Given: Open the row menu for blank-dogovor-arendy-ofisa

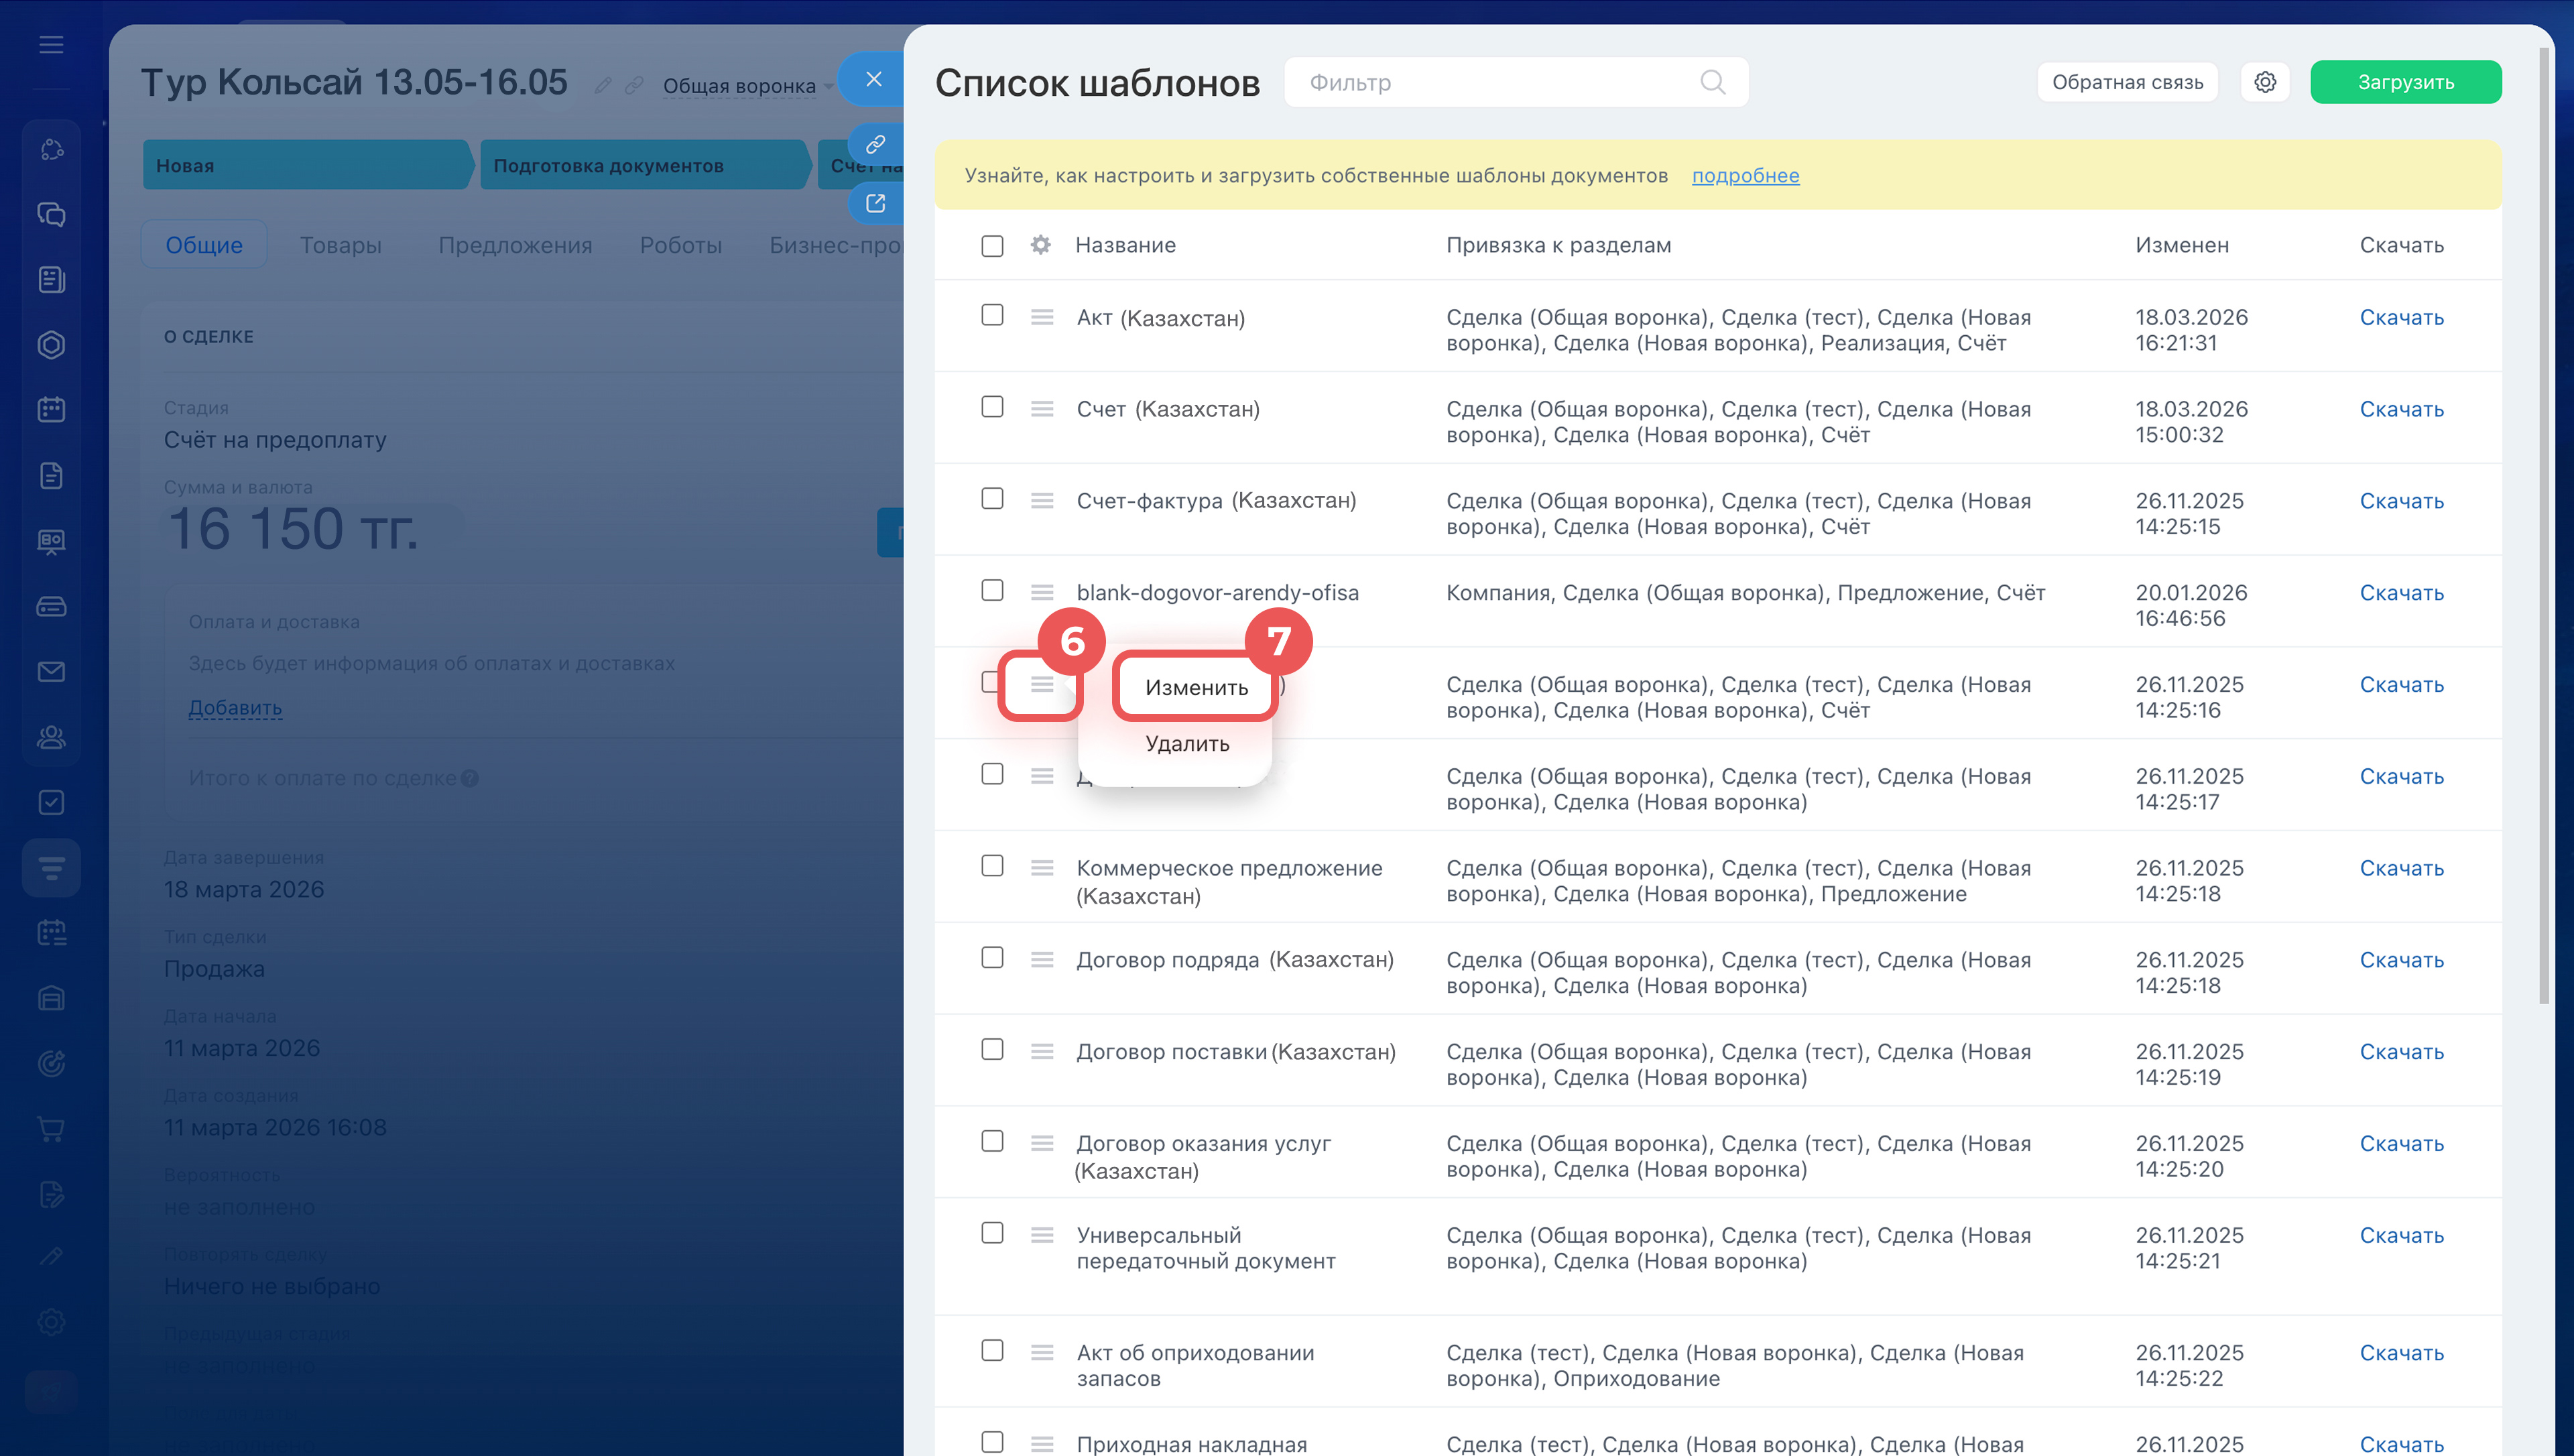Looking at the screenshot, I should [x=1042, y=592].
